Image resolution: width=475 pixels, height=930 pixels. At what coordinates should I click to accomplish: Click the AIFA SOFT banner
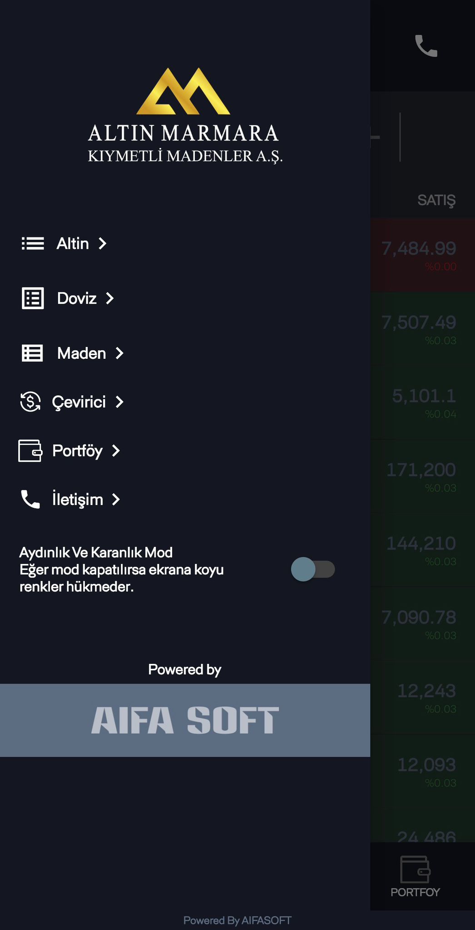(185, 720)
